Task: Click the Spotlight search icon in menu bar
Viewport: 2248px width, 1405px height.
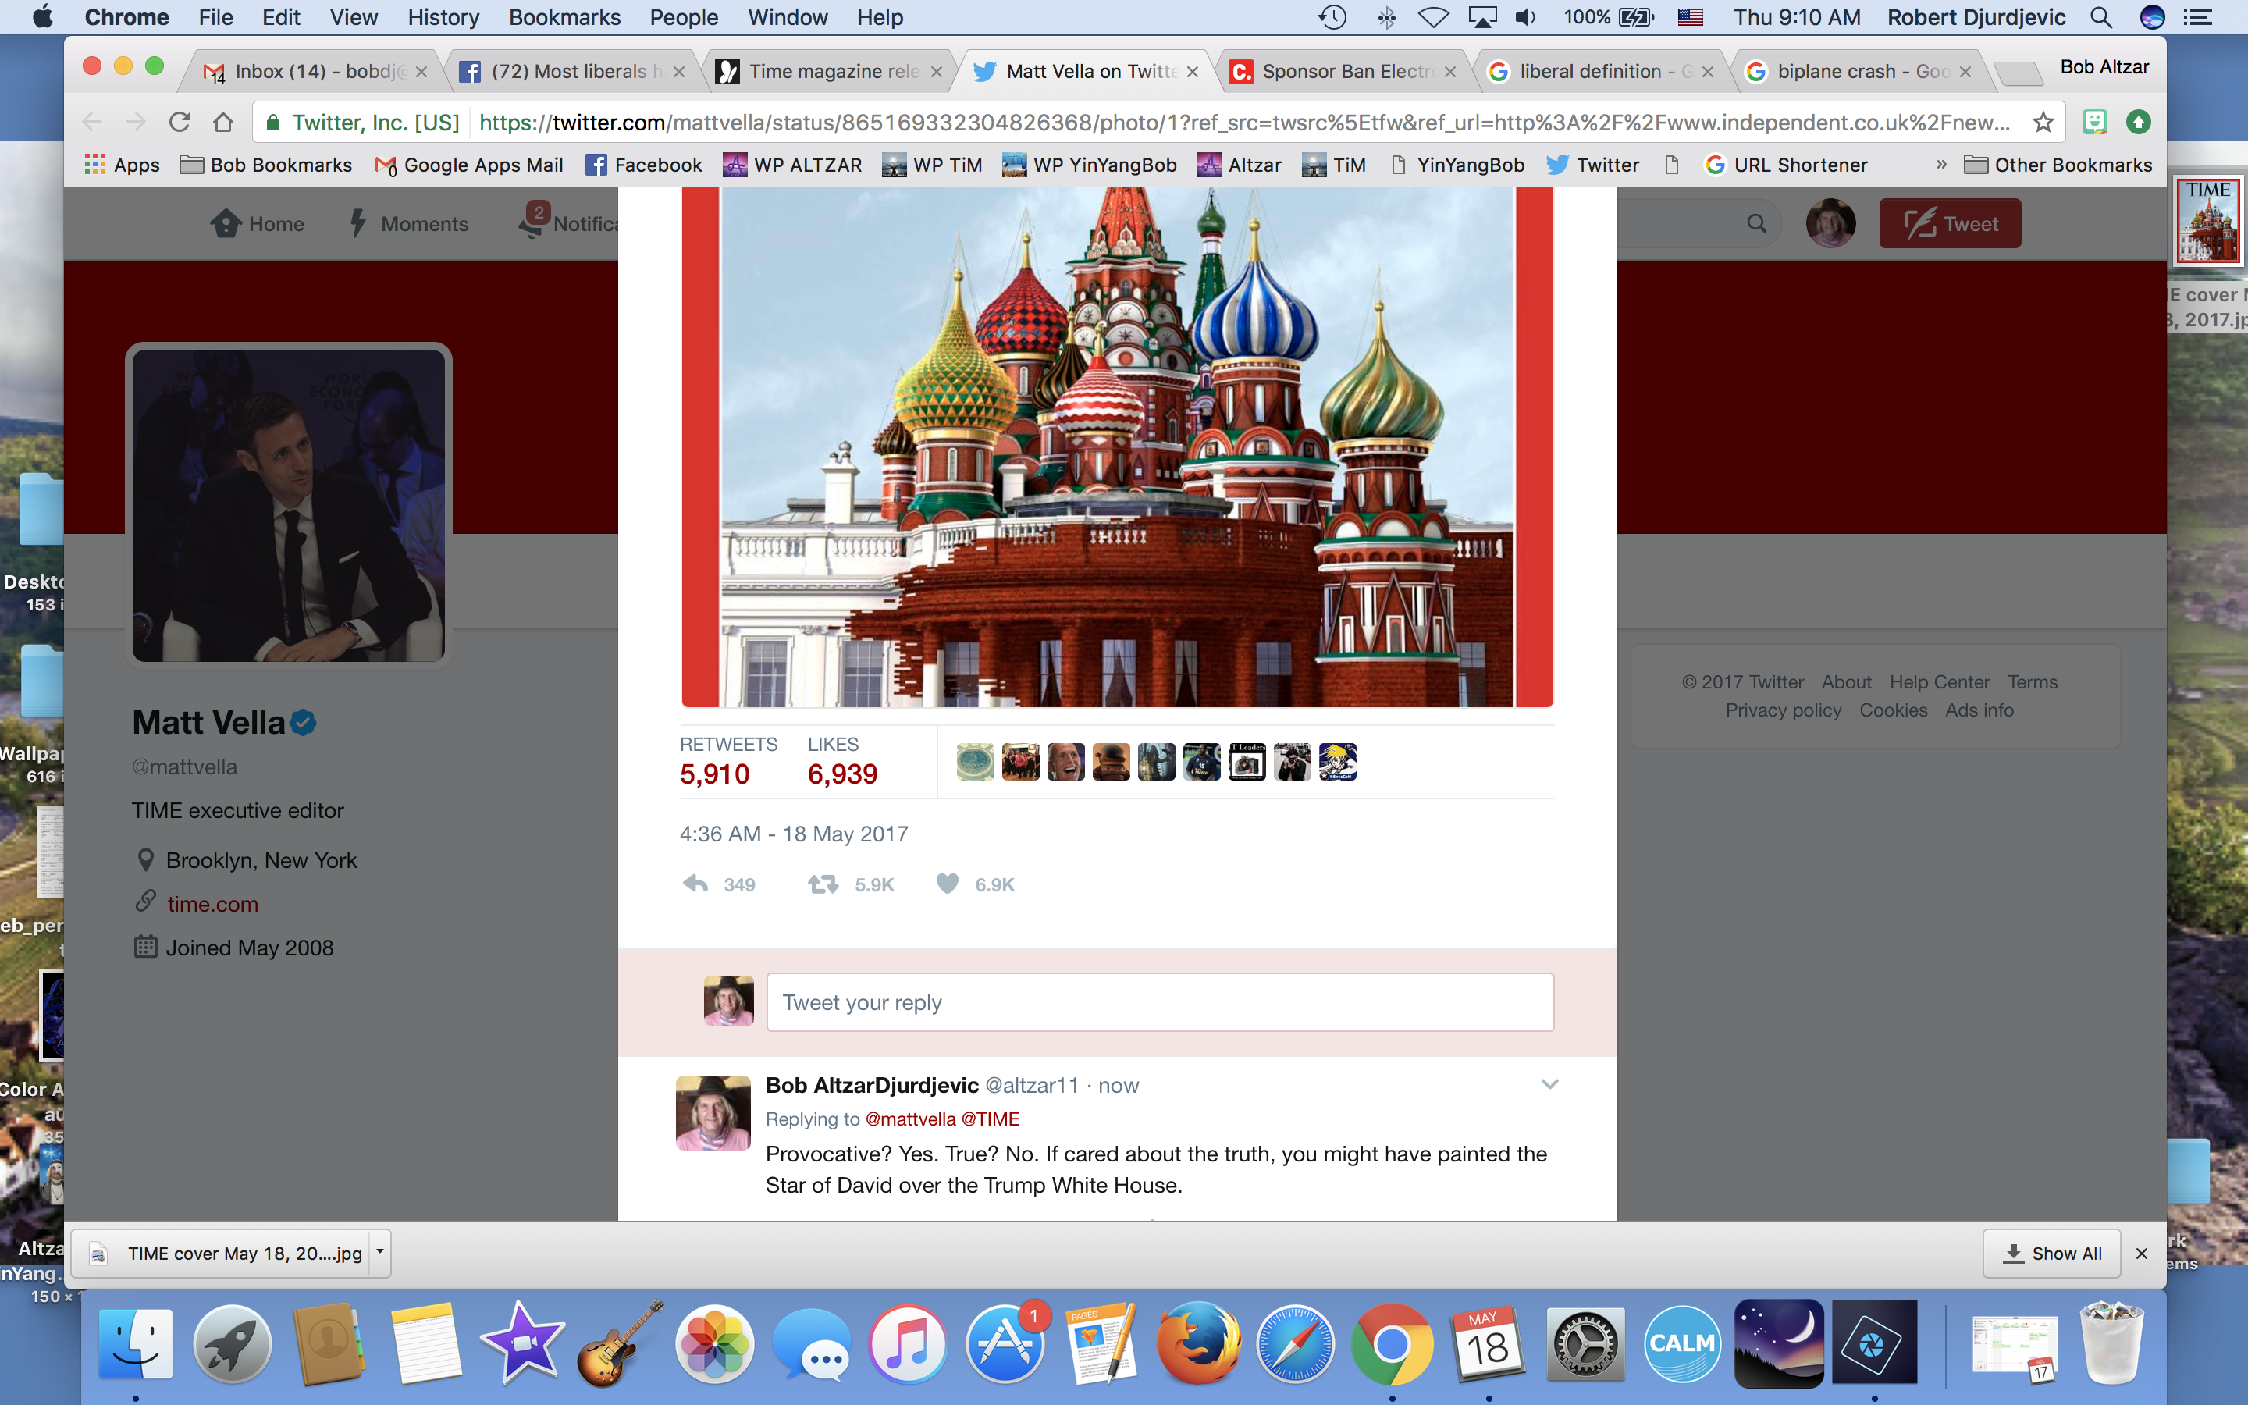Action: (x=2100, y=16)
